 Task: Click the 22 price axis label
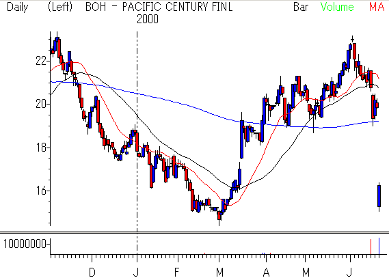pyautogui.click(x=41, y=61)
